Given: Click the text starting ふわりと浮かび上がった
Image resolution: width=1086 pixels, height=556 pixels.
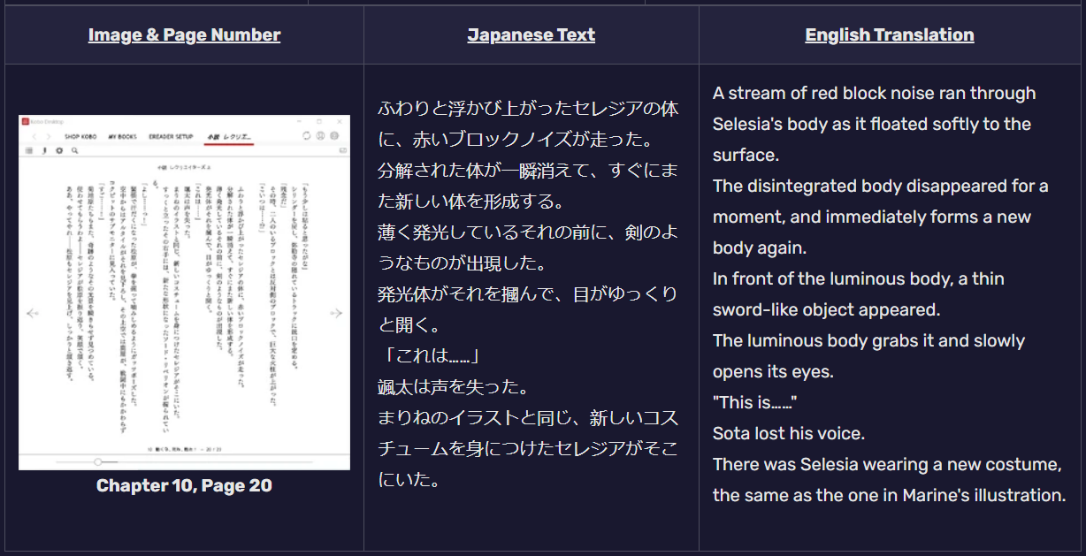Looking at the screenshot, I should tap(528, 125).
